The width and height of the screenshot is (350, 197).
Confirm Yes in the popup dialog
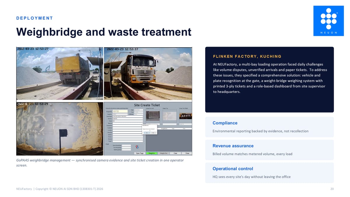pyautogui.click(x=147, y=133)
